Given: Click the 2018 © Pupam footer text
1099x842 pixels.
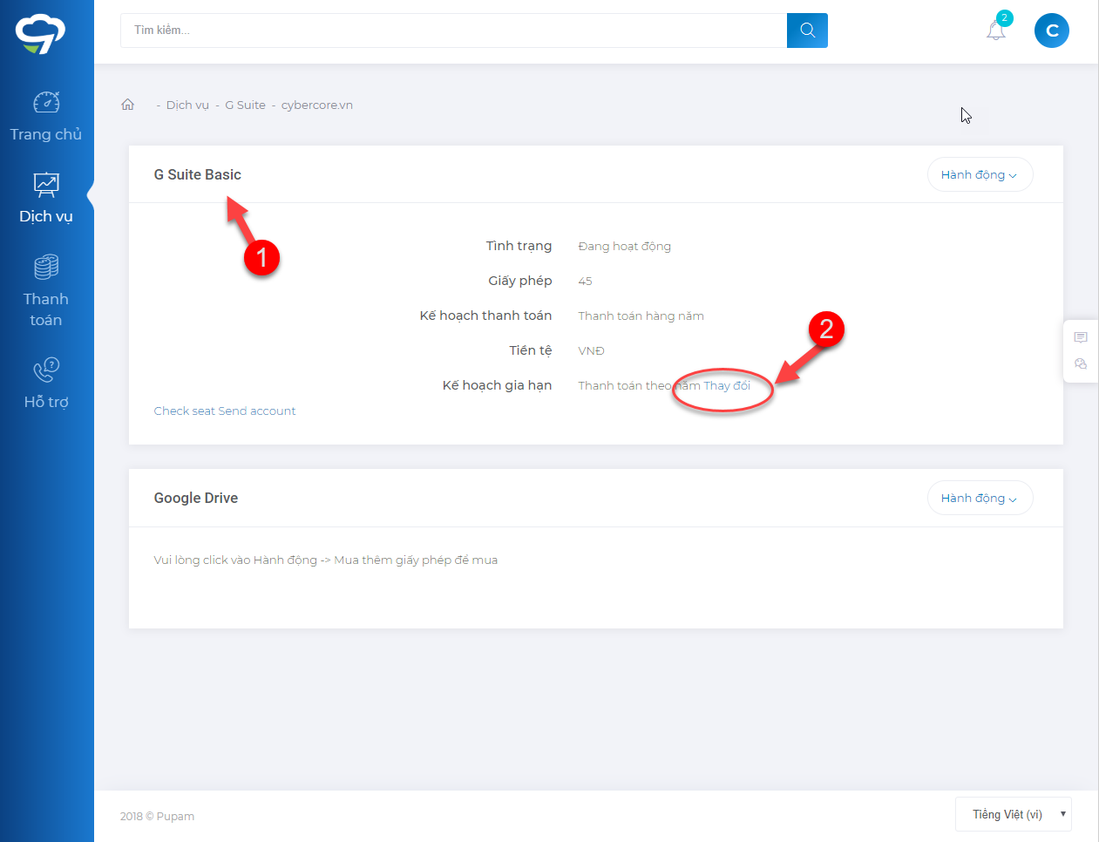Looking at the screenshot, I should [x=158, y=817].
